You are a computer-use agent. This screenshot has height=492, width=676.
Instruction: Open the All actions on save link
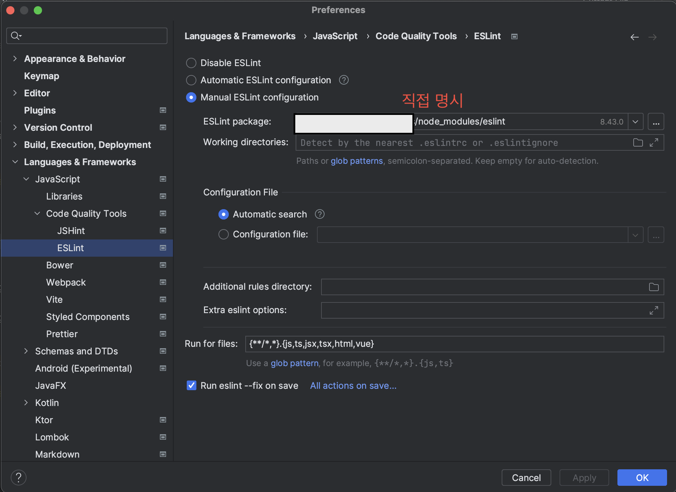353,386
